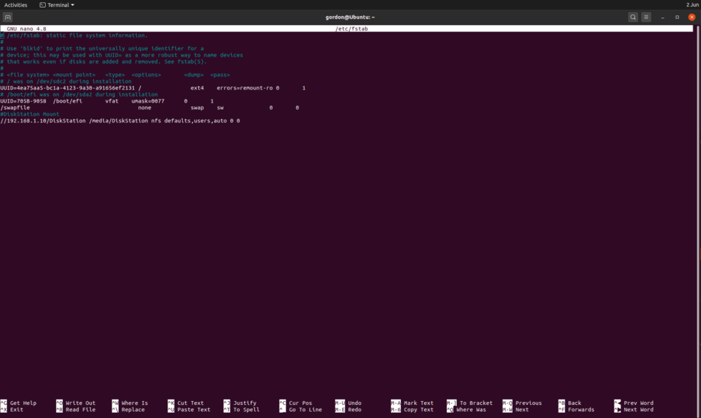
Task: Click the Get Help shortcut label
Action: point(23,403)
